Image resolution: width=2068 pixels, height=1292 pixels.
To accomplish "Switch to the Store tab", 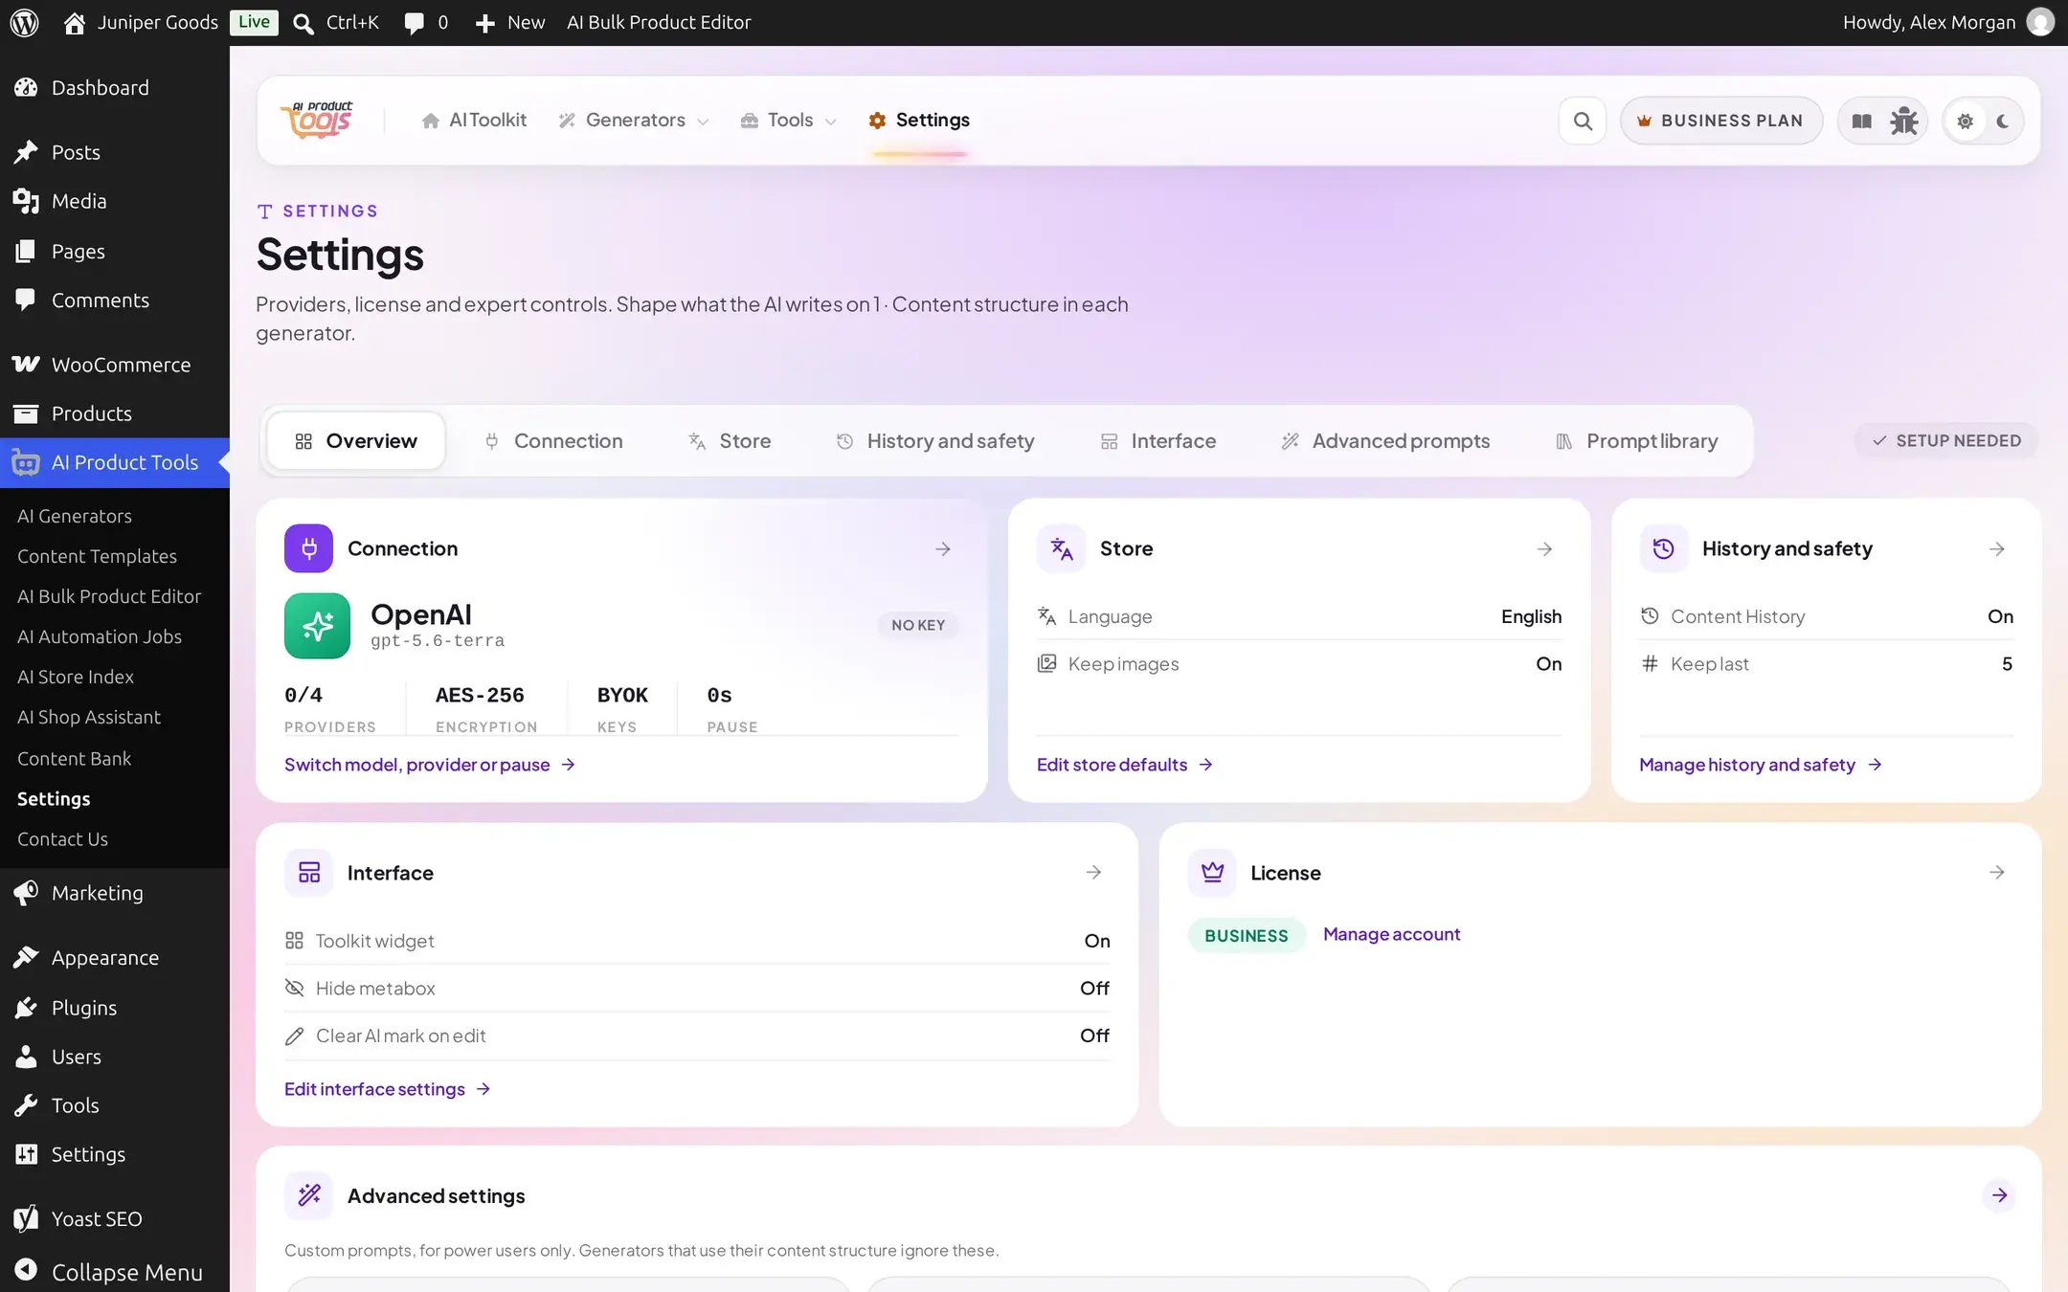I will (x=730, y=441).
